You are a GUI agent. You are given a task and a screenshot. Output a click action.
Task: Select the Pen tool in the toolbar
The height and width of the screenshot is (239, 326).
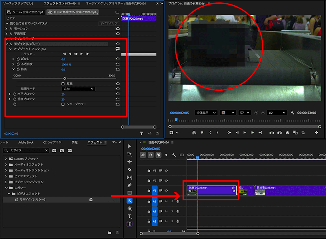click(x=130, y=185)
